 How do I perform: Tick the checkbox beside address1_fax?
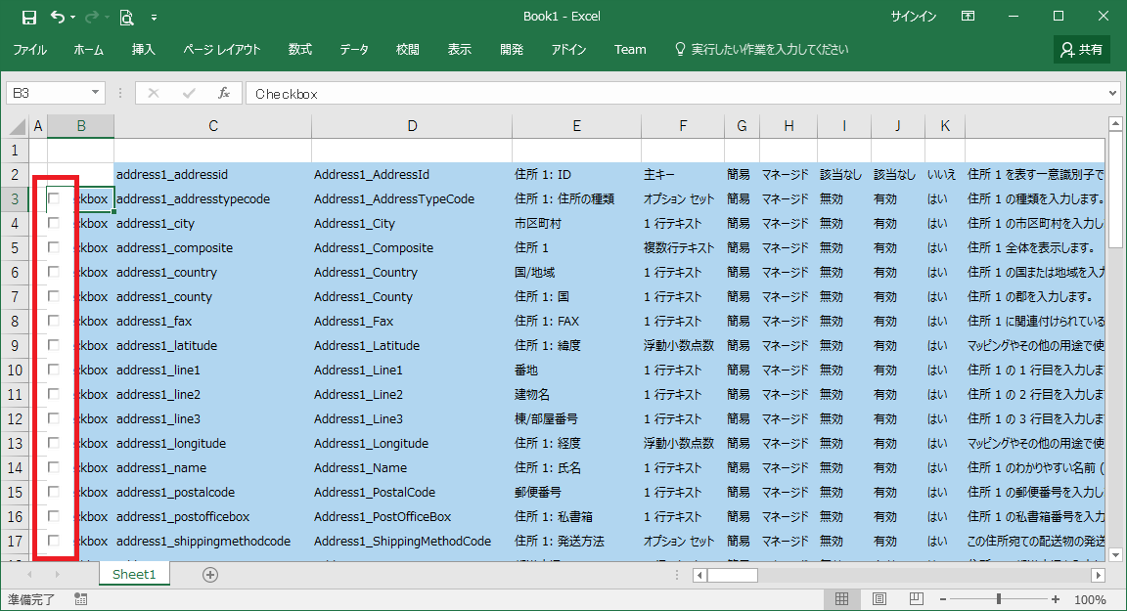pos(54,321)
